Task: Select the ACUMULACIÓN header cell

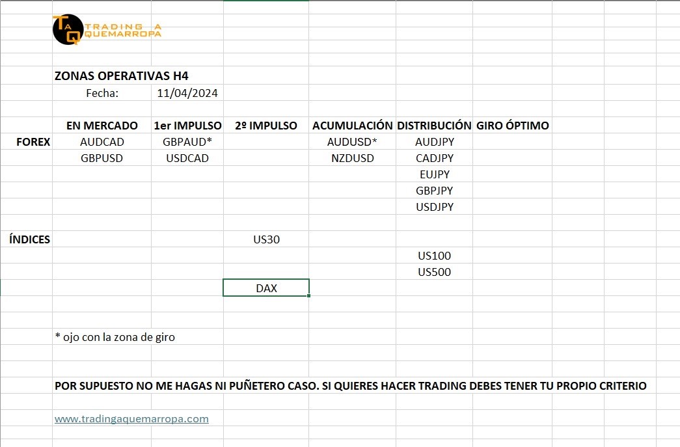Action: pyautogui.click(x=352, y=126)
